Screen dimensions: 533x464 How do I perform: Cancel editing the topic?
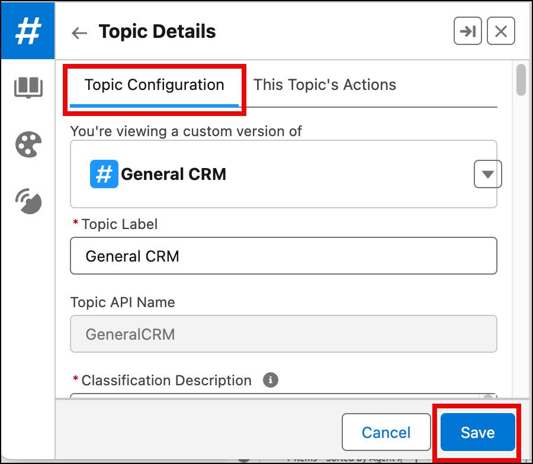coord(386,432)
